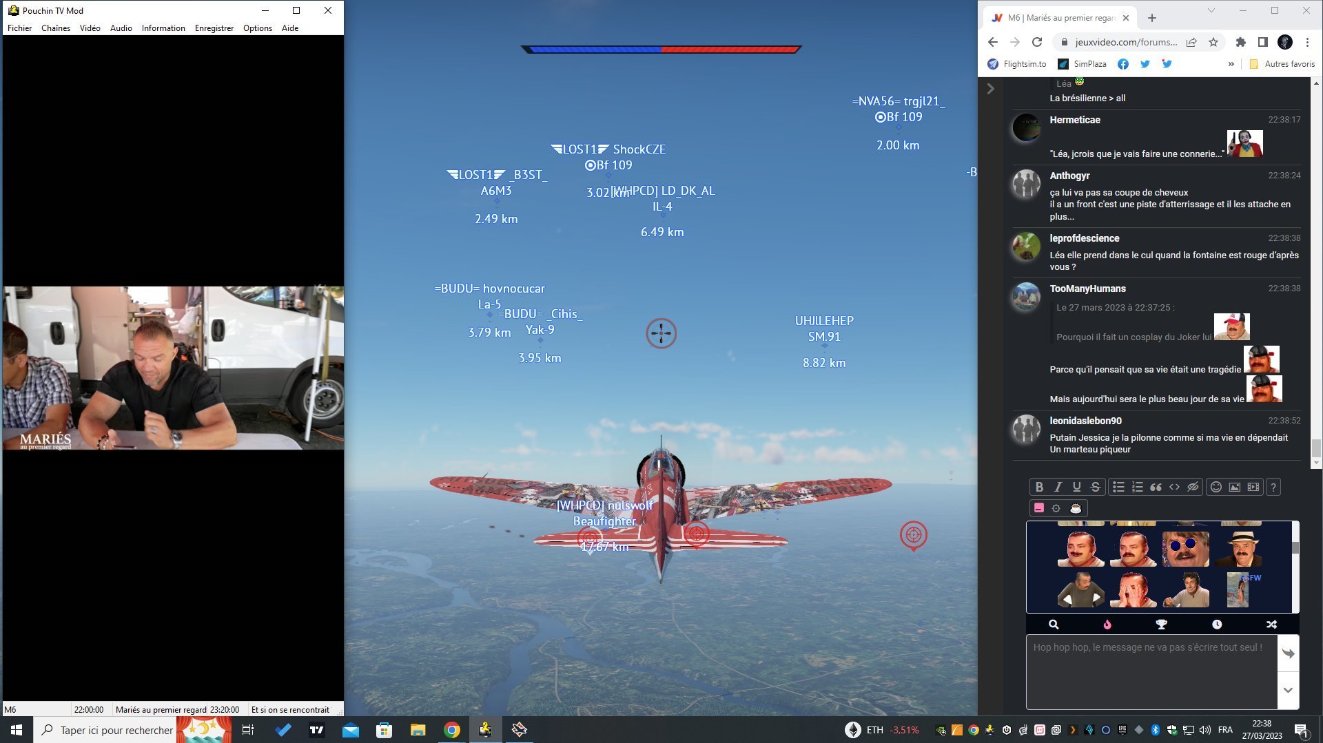This screenshot has width=1323, height=743.
Task: Open the Options menu in Pouchin TV
Action: [258, 28]
